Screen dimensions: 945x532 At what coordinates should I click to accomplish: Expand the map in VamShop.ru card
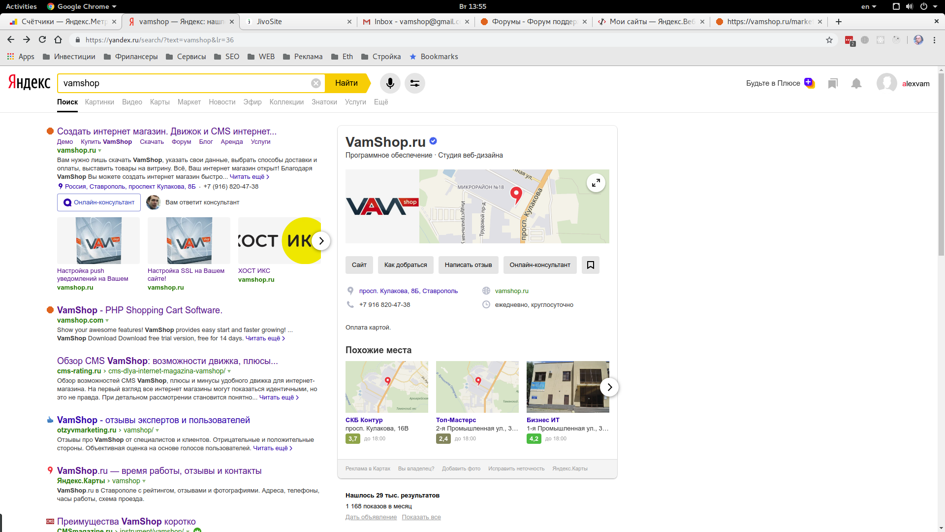click(x=596, y=183)
